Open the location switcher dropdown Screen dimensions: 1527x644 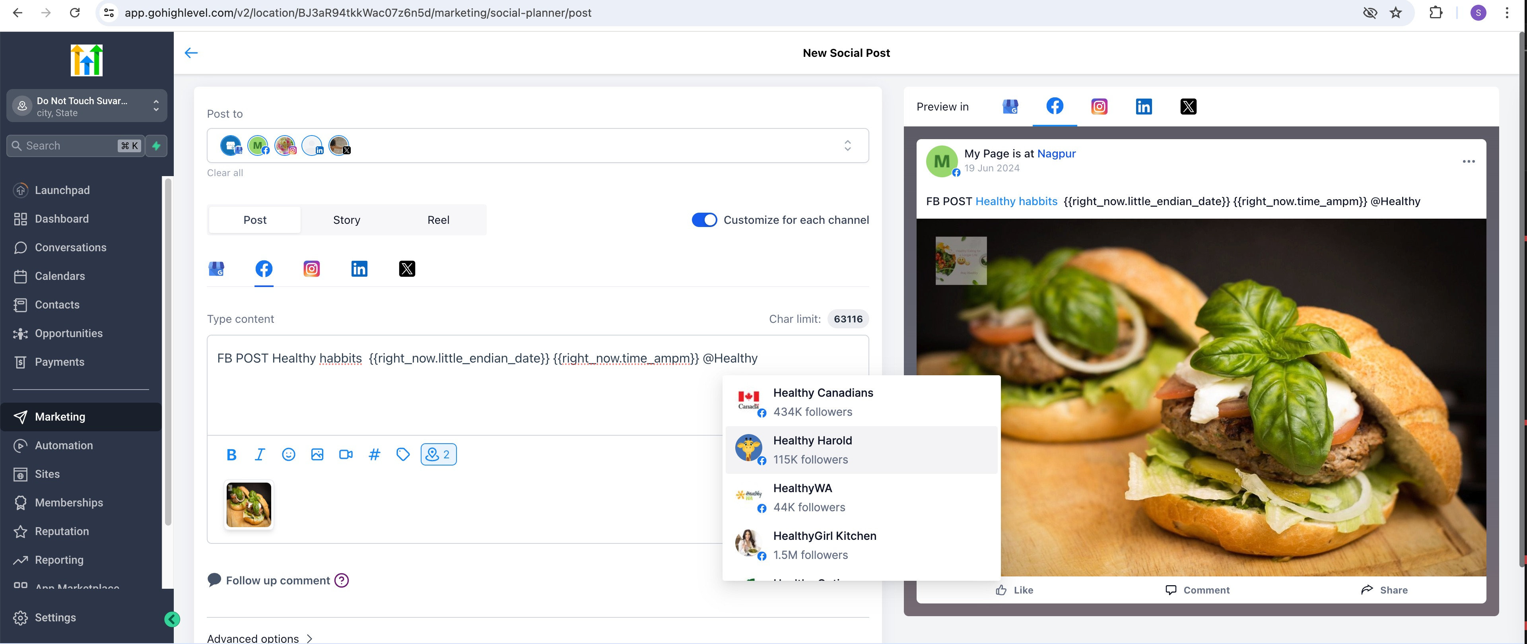(x=87, y=106)
